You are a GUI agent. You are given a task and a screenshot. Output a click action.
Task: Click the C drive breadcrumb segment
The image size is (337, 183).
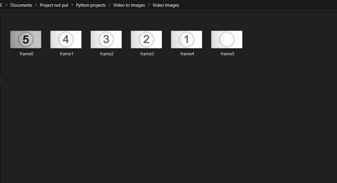1,5
